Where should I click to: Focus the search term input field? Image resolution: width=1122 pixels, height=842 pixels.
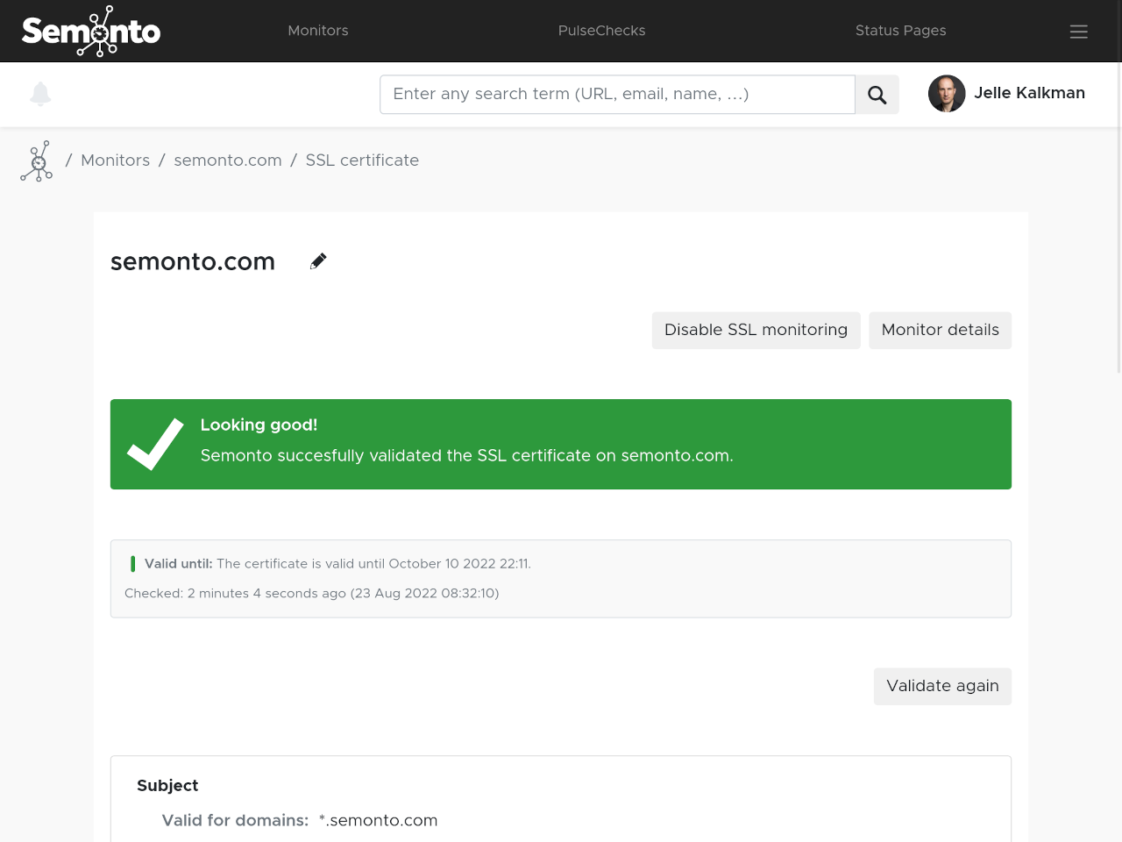coord(617,95)
